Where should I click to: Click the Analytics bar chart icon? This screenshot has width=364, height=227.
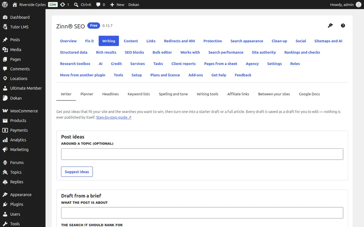[5, 140]
